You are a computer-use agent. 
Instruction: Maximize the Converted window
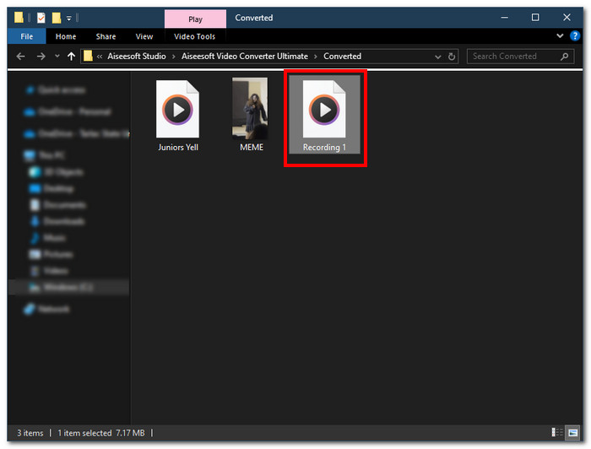point(535,18)
